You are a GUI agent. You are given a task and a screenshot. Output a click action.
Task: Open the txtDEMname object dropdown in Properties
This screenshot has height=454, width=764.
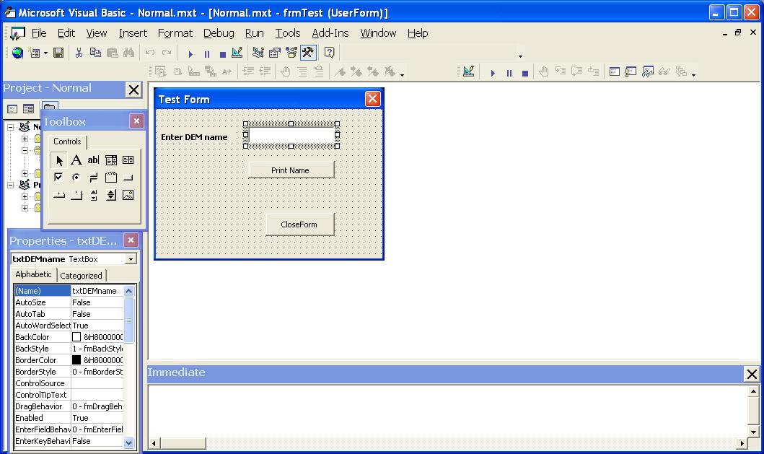131,259
